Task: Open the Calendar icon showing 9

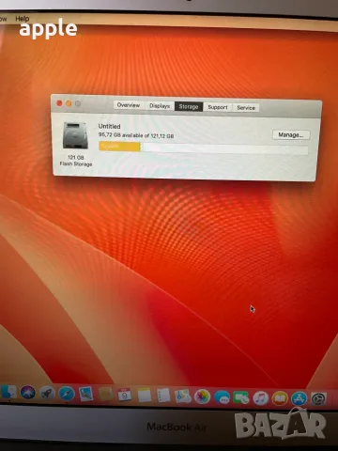Action: (125, 396)
